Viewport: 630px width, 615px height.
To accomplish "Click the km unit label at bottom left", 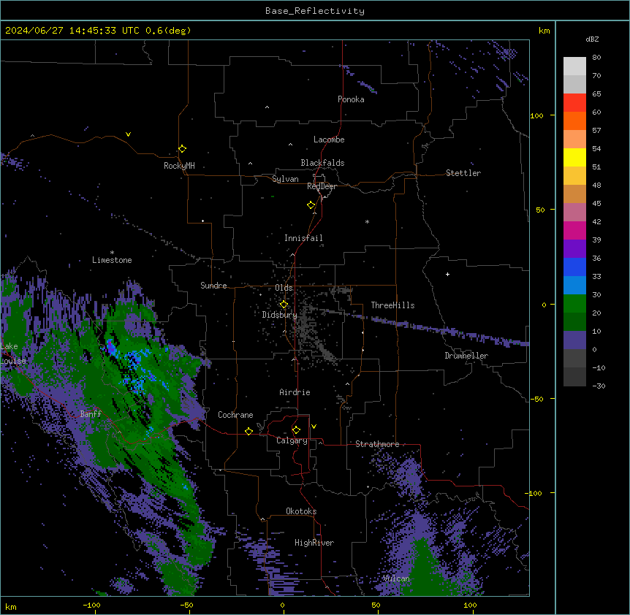I will coord(11,606).
